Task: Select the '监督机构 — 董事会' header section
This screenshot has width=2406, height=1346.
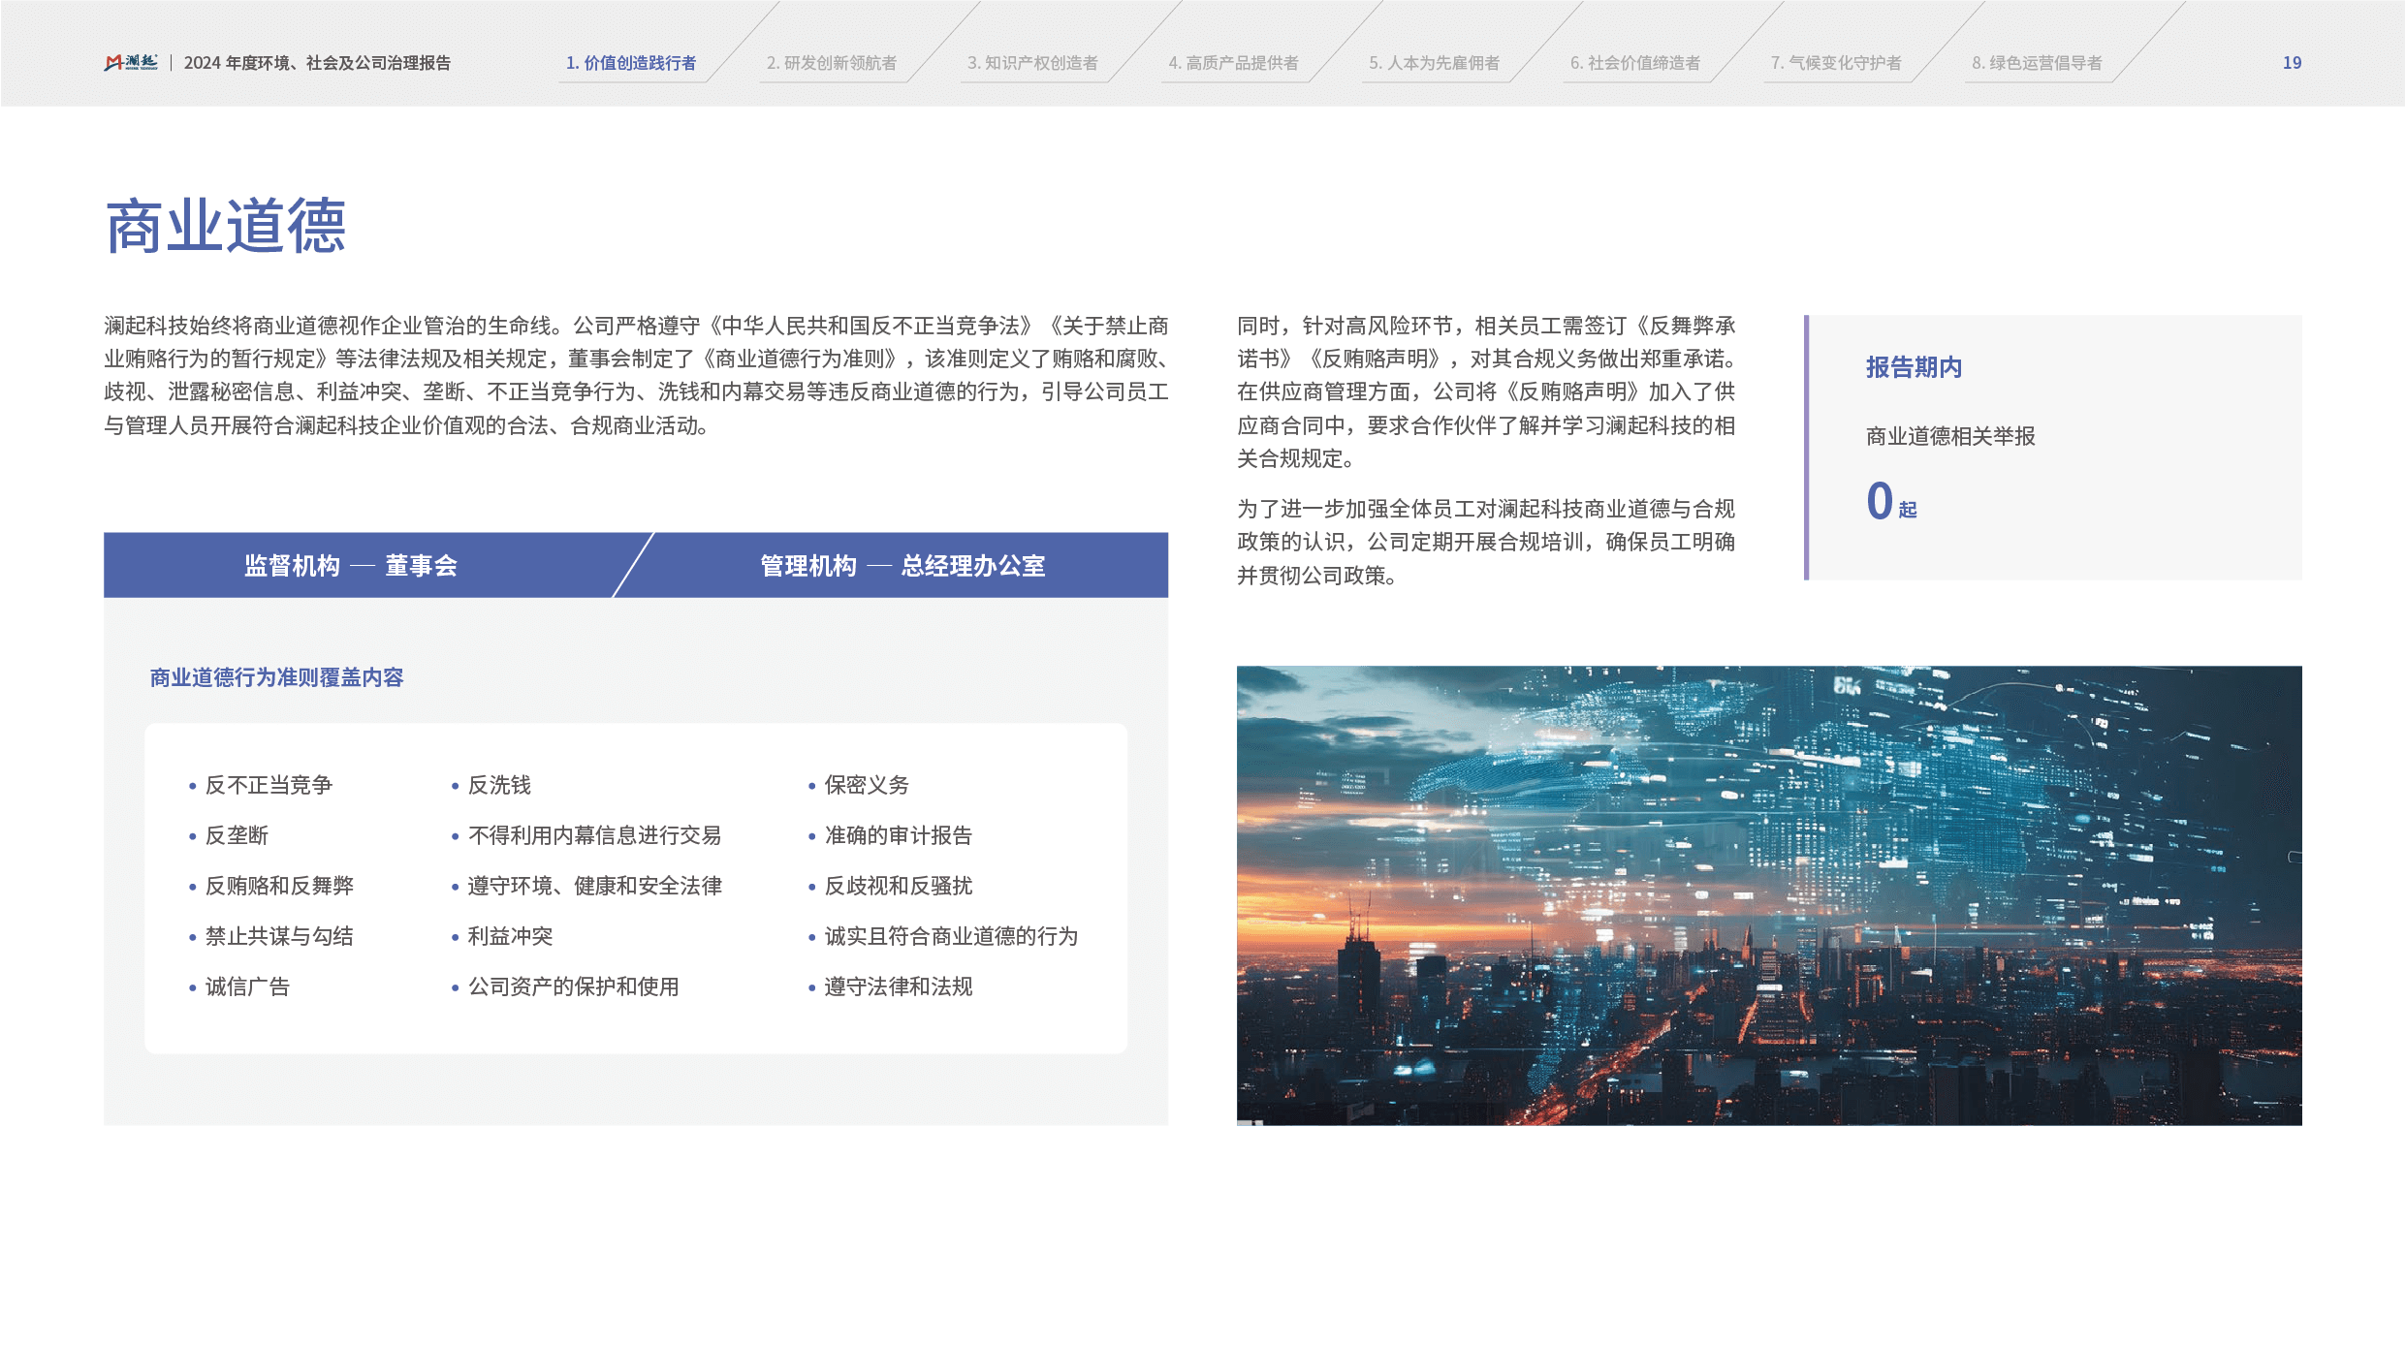Action: (351, 566)
